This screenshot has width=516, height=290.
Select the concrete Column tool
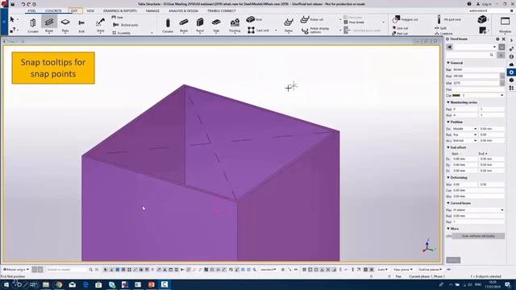[168, 25]
